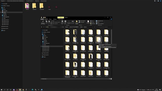Screen dimensions: 162x91
Task: Open the DeveloperFramework folder
Action: pyautogui.click(x=75, y=49)
